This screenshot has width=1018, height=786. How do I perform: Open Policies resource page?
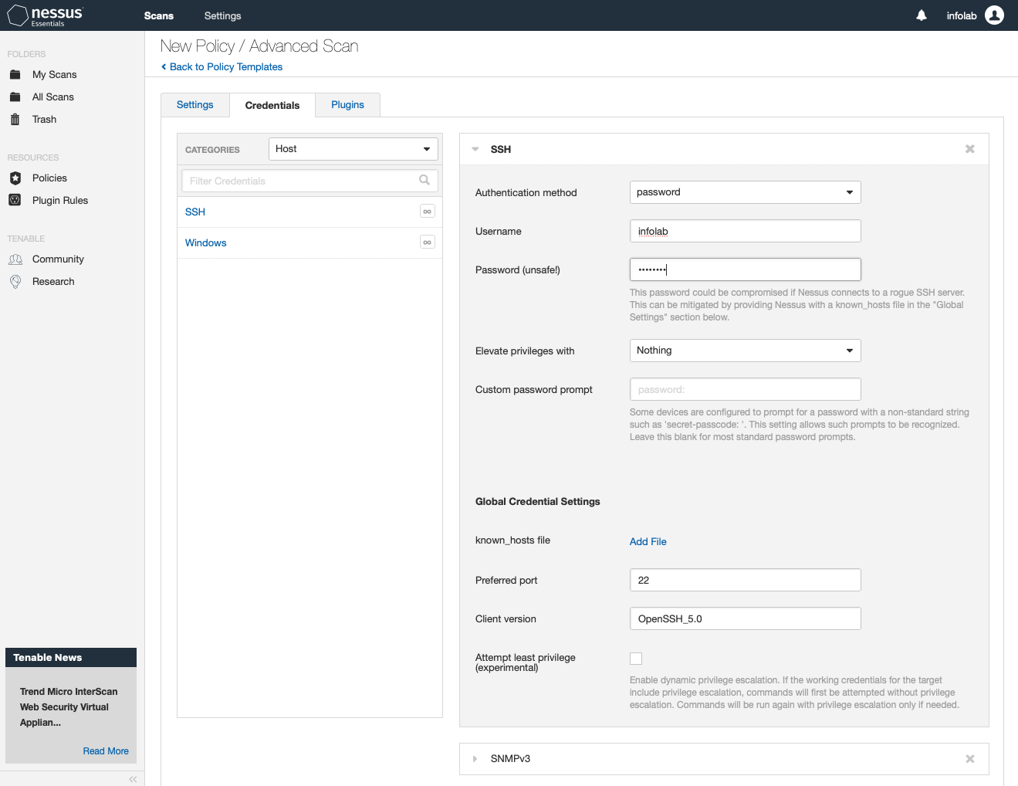[50, 178]
